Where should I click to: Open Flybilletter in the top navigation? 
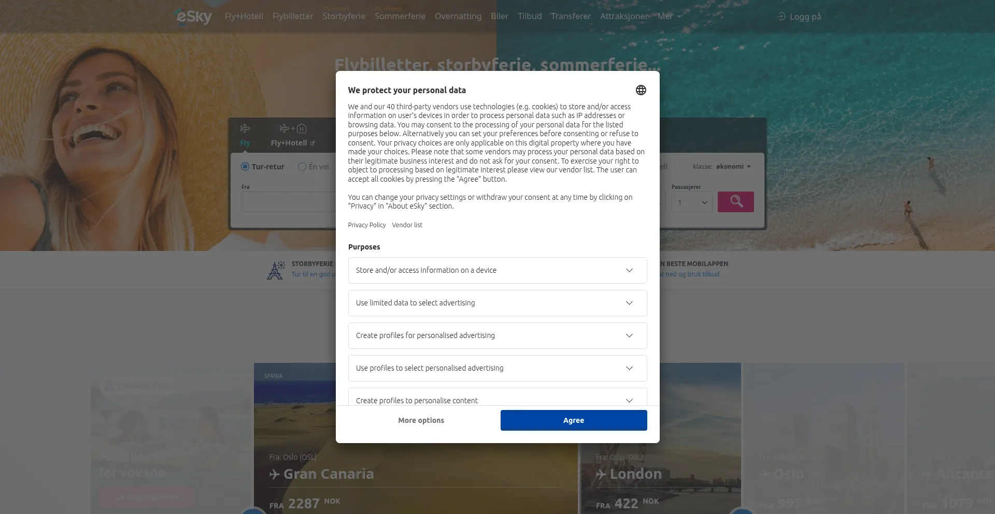[293, 17]
